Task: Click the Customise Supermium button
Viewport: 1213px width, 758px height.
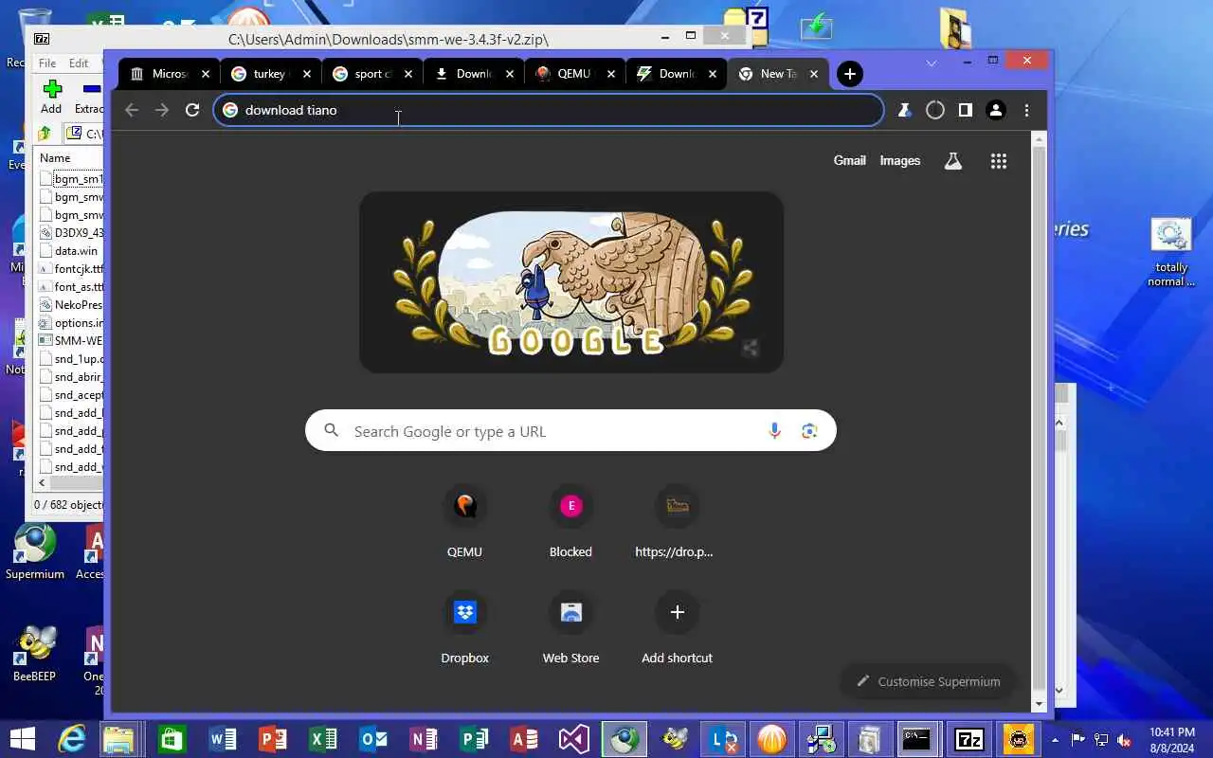Action: click(928, 681)
